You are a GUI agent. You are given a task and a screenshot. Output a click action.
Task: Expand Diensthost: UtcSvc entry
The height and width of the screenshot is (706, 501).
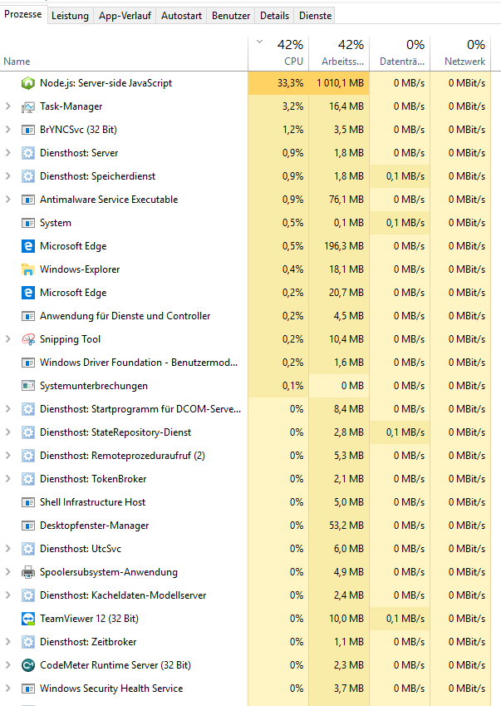pos(7,548)
